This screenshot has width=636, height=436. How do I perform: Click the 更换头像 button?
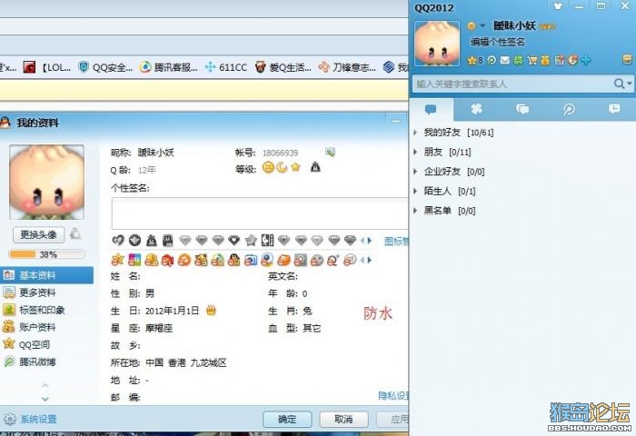38,234
